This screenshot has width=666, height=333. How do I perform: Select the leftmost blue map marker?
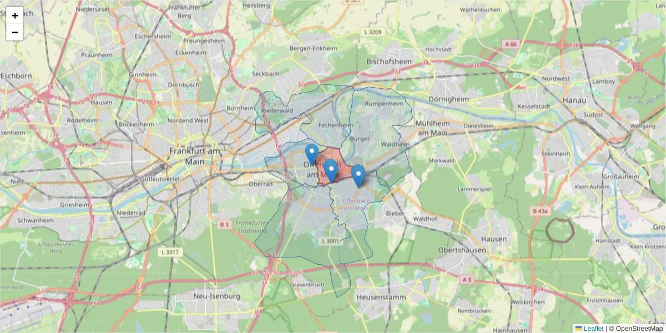(312, 155)
